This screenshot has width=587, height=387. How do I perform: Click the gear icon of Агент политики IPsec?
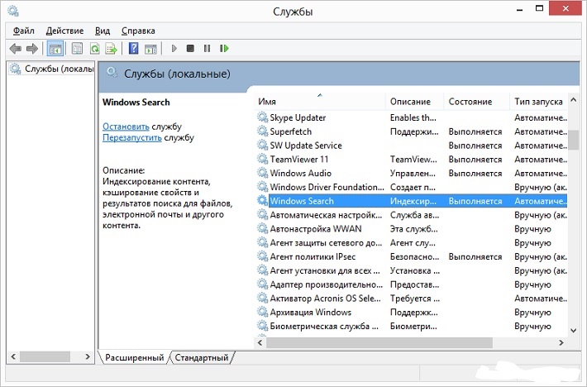click(262, 256)
